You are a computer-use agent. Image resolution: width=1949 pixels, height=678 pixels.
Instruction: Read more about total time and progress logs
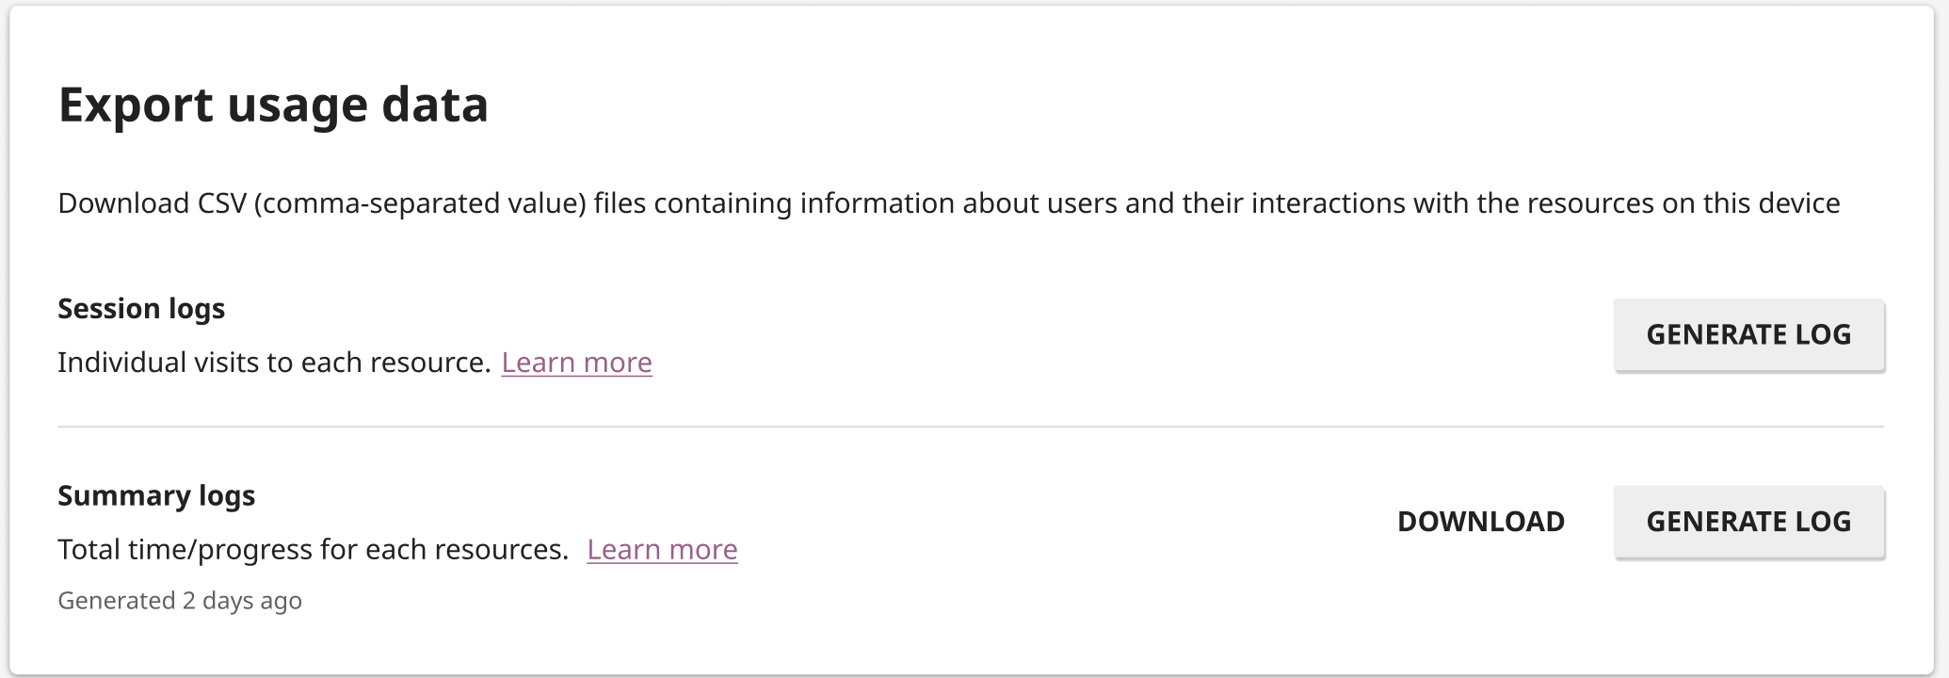pos(663,549)
